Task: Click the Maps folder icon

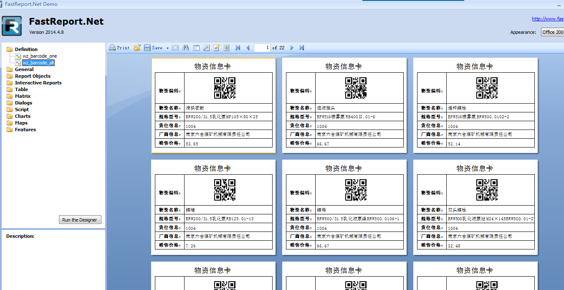Action: [x=10, y=123]
